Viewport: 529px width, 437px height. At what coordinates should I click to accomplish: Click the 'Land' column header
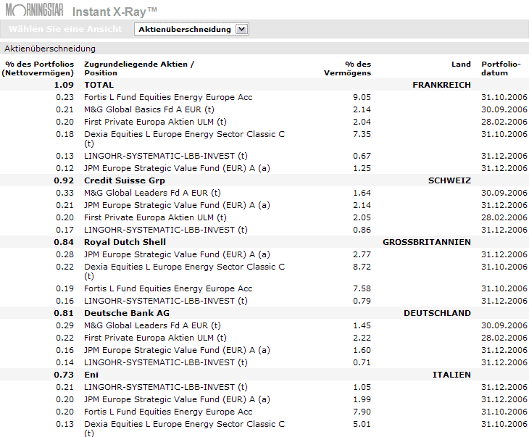(461, 64)
